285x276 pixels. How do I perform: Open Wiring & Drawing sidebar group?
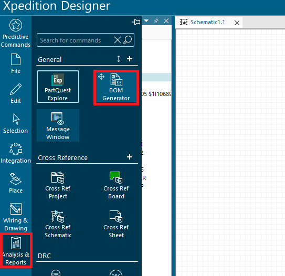(x=16, y=217)
